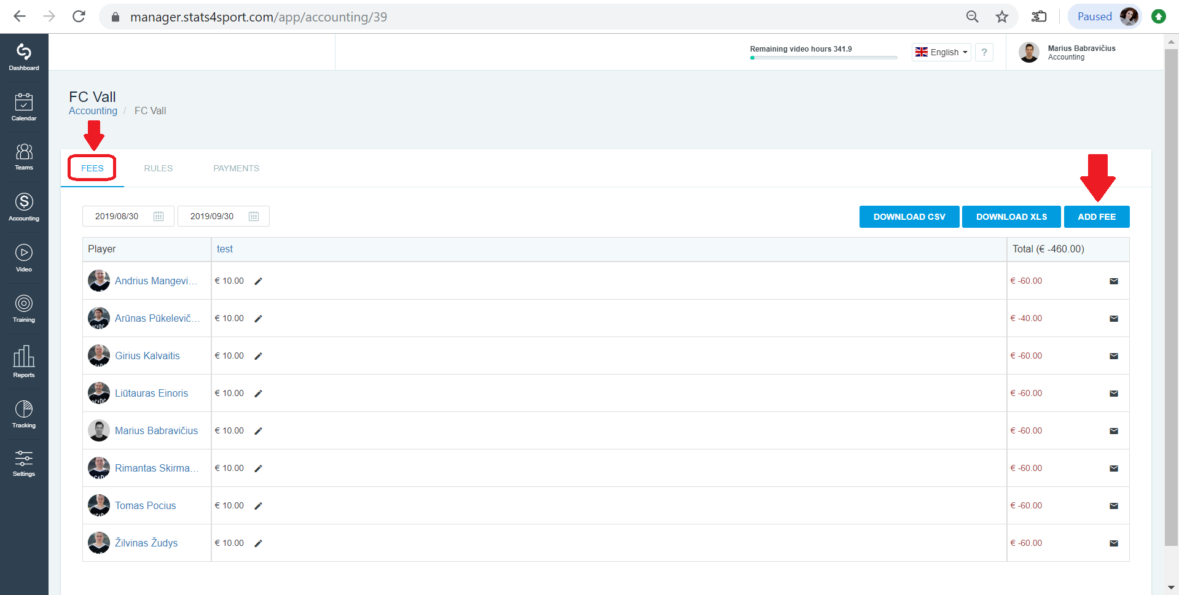Open the Calendar sidebar section
Screen dimensions: 1179x595
coord(24,107)
